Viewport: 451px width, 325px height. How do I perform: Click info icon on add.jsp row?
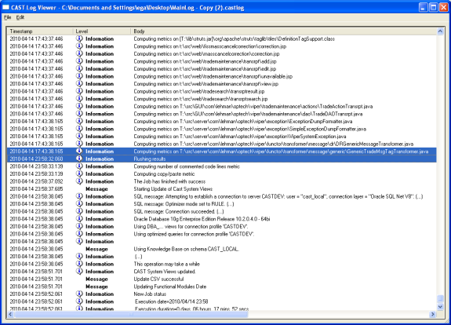[79, 61]
